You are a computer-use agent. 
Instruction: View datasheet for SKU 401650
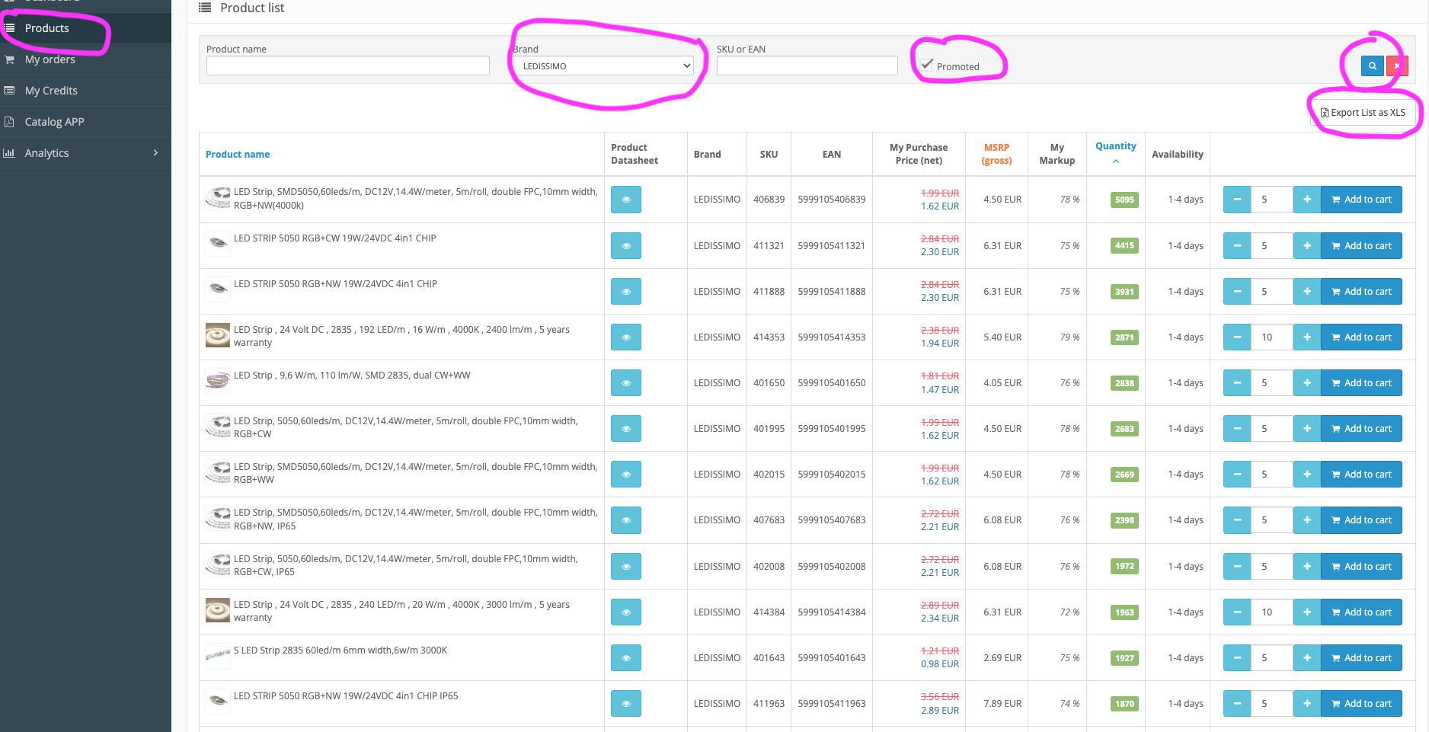point(626,383)
